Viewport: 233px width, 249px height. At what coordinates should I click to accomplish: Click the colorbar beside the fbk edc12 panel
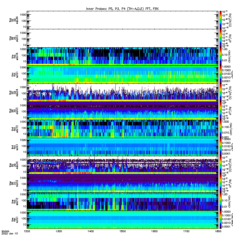pos(221,201)
